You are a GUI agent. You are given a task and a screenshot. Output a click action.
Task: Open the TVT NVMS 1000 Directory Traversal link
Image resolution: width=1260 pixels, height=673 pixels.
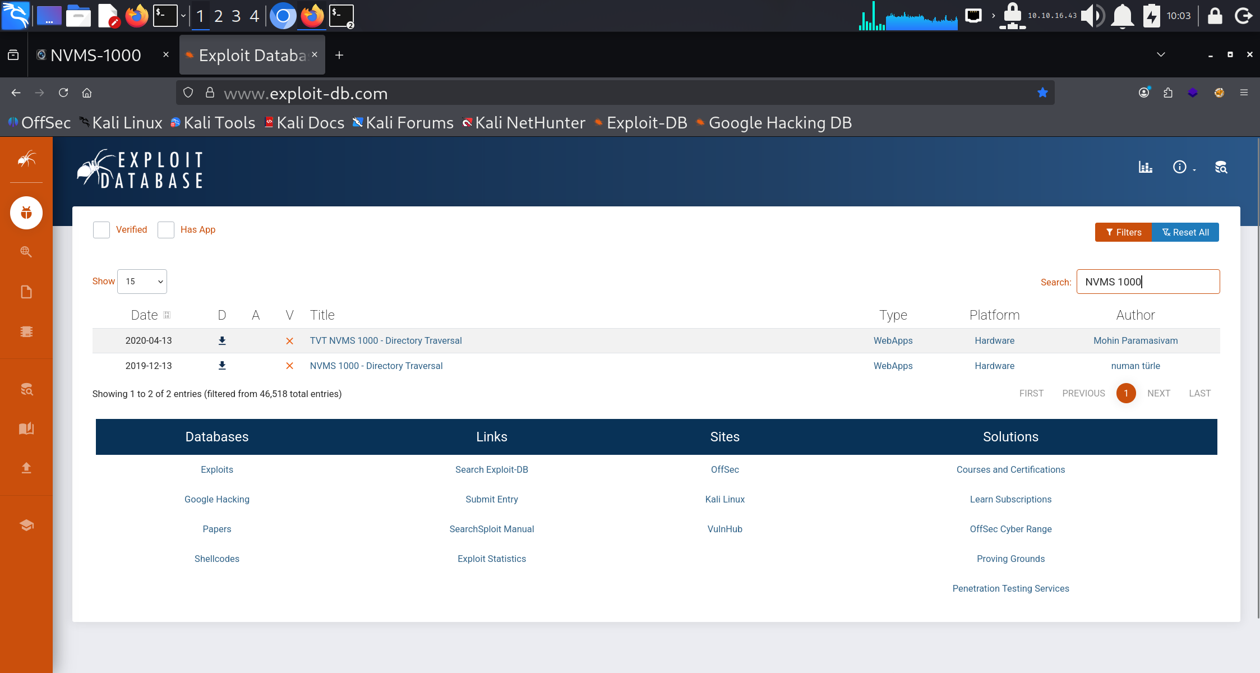pos(386,340)
